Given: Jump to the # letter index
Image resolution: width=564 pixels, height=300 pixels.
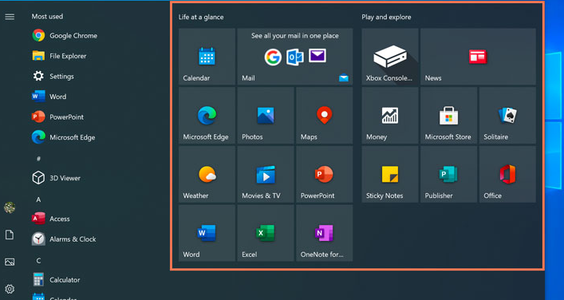Looking at the screenshot, I should [x=38, y=158].
